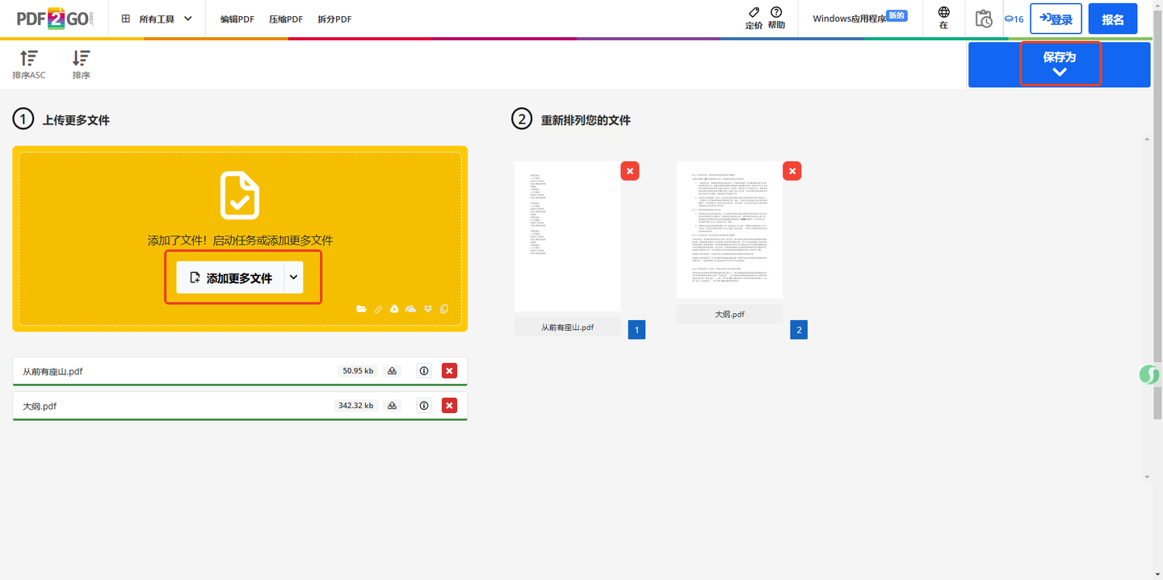Expand the arrow beside 添加更多文件
The image size is (1163, 580).
293,277
